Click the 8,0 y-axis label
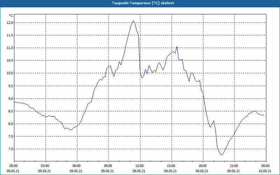 [10, 124]
